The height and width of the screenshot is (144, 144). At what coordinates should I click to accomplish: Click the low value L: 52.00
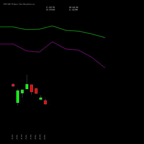click(x=73, y=10)
